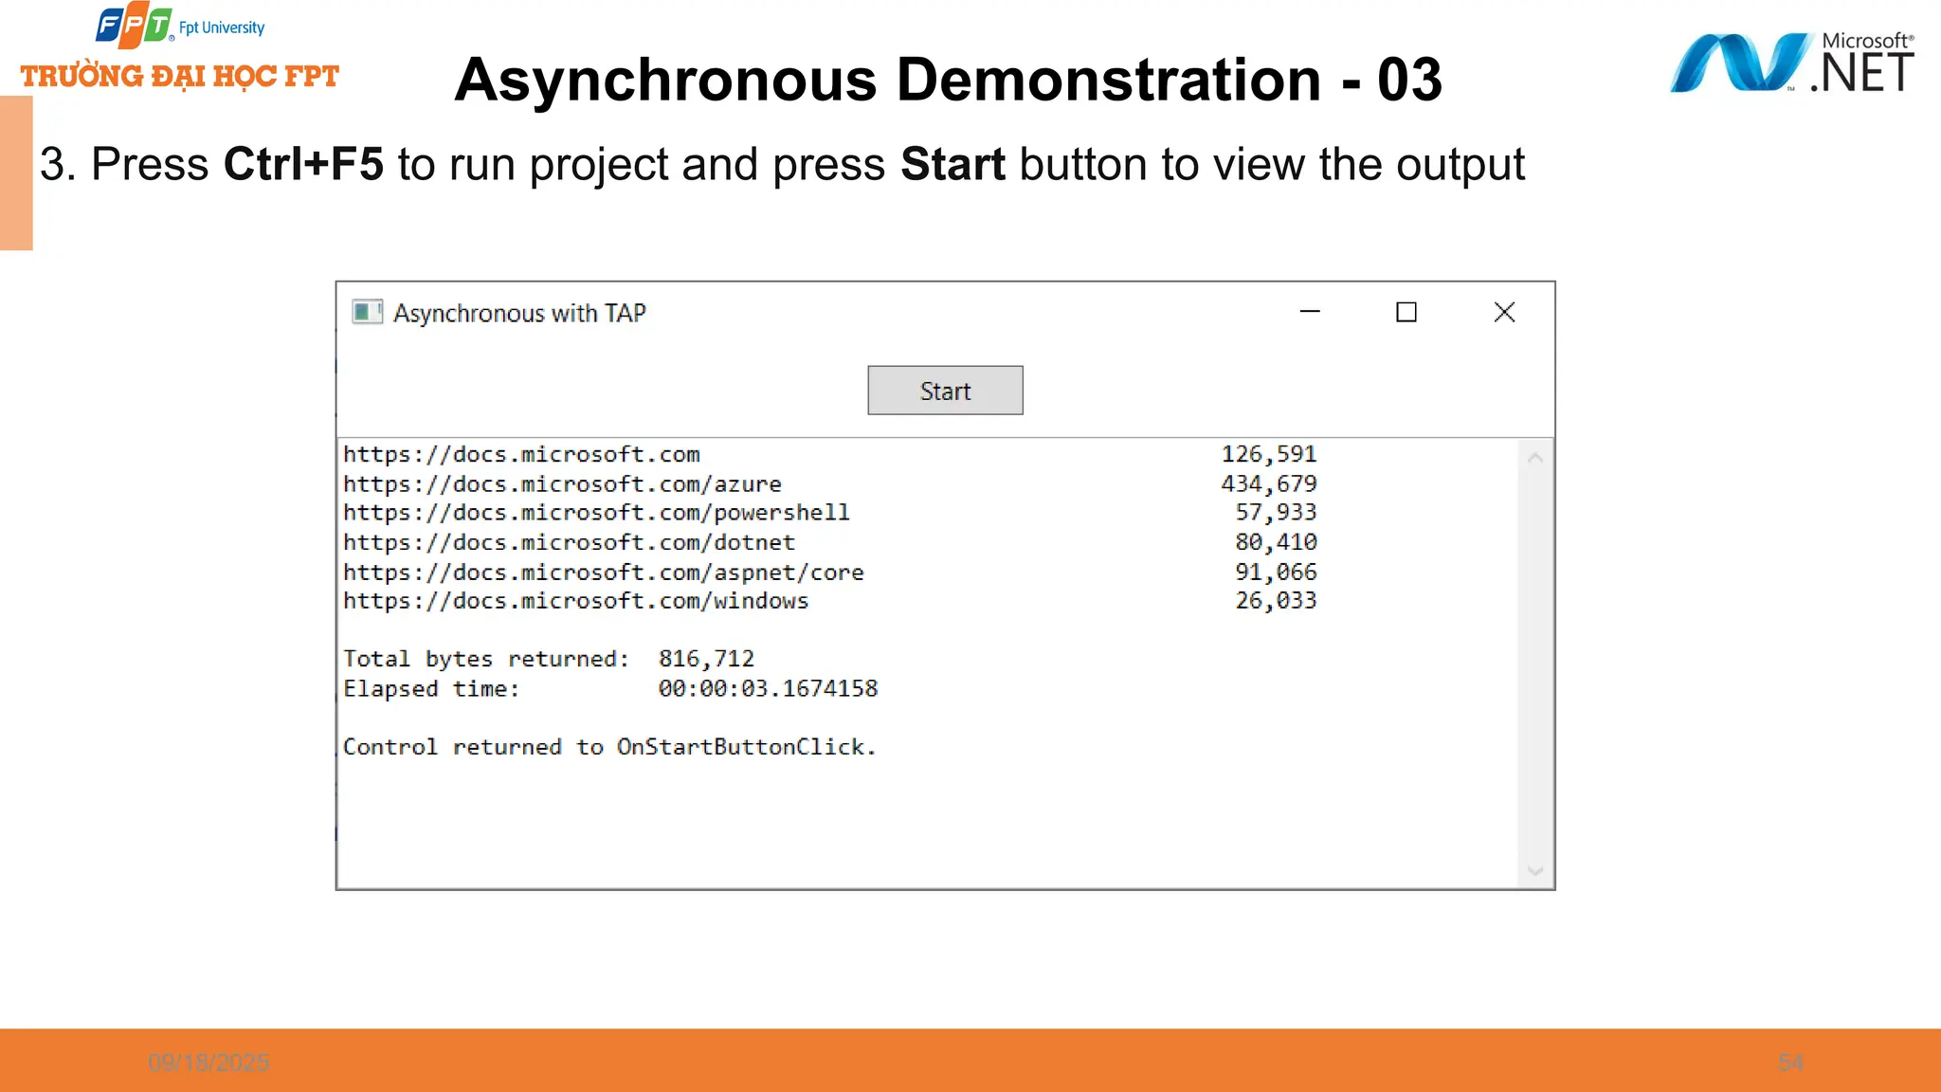Screen dimensions: 1941x1092
Task: Minimize the Asynchronous with TAP window
Action: click(x=1310, y=312)
